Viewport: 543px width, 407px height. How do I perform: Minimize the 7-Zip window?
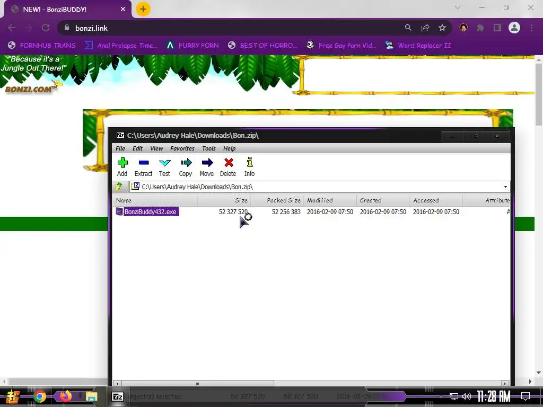coord(452,136)
